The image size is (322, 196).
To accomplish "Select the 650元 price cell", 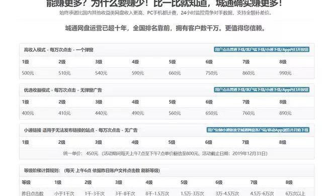I will click(x=211, y=113).
